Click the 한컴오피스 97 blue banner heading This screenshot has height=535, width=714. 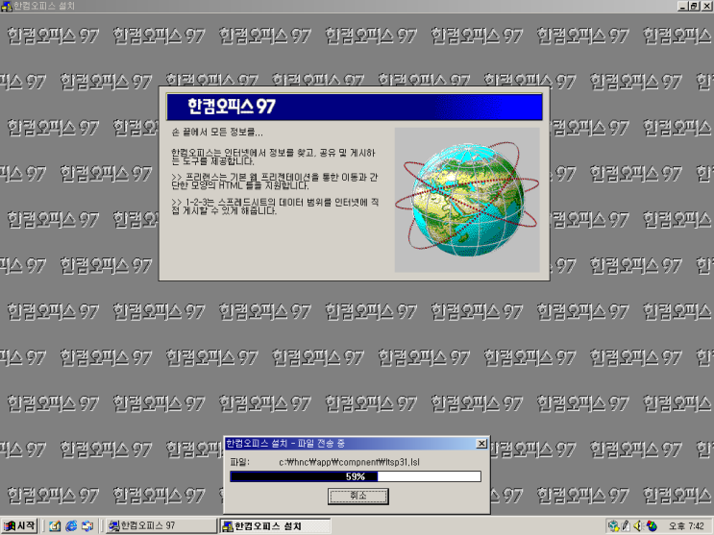[x=355, y=107]
